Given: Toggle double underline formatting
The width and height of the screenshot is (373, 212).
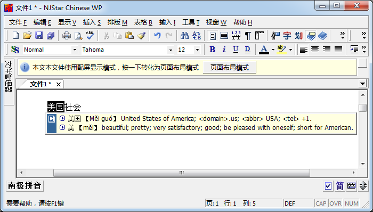Looking at the screenshot, I should pyautogui.click(x=247, y=50).
